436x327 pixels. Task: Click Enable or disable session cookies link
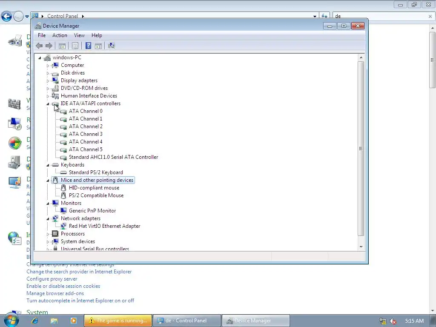coord(63,286)
